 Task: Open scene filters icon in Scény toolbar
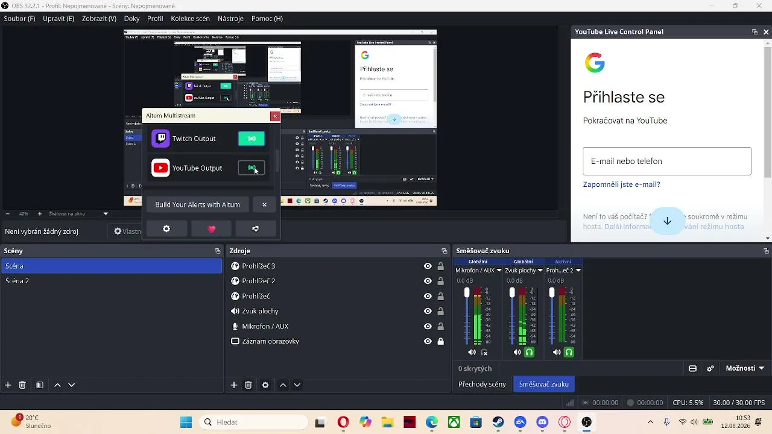(40, 385)
